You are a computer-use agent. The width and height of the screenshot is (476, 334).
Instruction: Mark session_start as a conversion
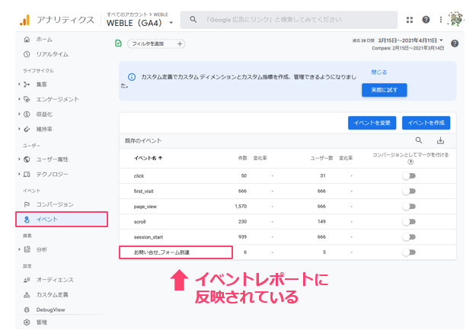[x=409, y=236]
